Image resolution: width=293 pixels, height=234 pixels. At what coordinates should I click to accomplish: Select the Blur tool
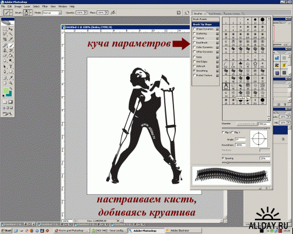5,60
